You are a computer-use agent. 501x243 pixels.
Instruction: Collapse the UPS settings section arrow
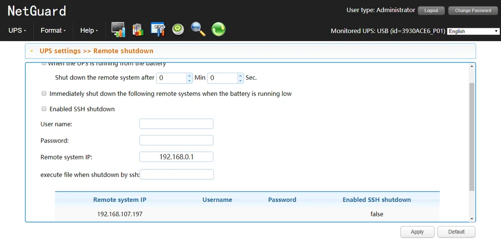tap(32, 51)
